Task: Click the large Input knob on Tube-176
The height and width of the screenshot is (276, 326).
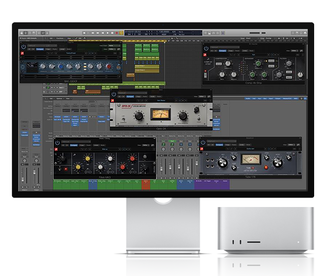Action: [222, 163]
